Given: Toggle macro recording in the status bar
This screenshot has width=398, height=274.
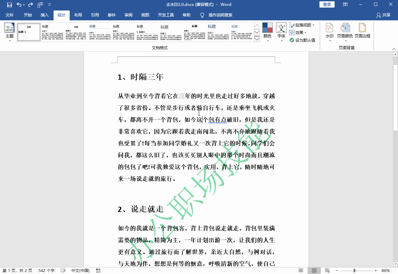Looking at the screenshot, I should click(98, 270).
